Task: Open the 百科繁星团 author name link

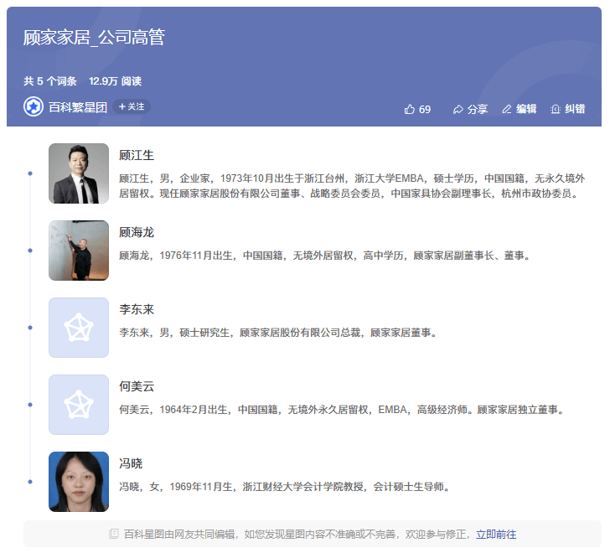Action: point(78,107)
